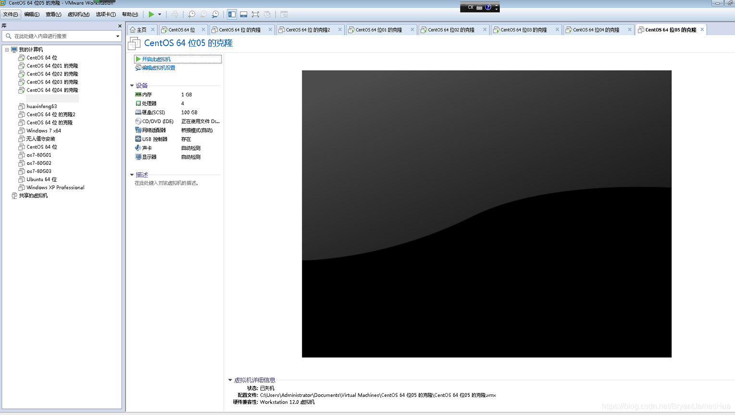This screenshot has width=735, height=415.
Task: Open the 虚拟机(M) menu
Action: click(x=78, y=14)
